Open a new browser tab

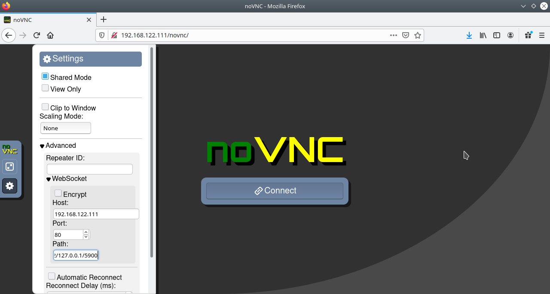pos(104,19)
